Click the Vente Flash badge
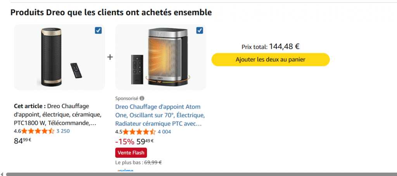This screenshot has width=397, height=176. click(x=131, y=152)
